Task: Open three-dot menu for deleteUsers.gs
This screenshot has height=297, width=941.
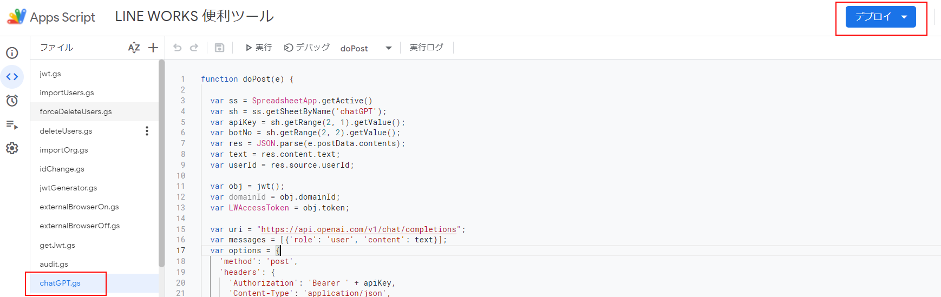Action: pos(147,131)
